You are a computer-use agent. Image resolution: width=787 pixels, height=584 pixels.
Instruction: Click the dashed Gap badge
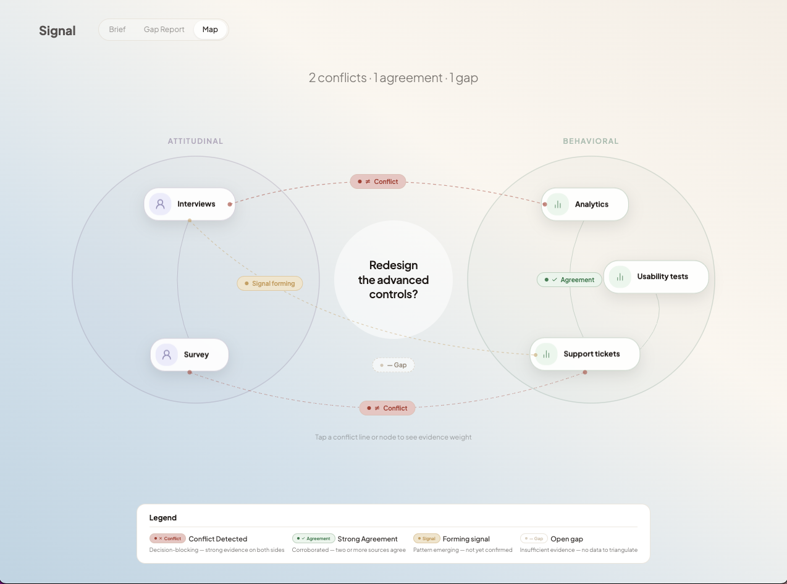(x=393, y=365)
